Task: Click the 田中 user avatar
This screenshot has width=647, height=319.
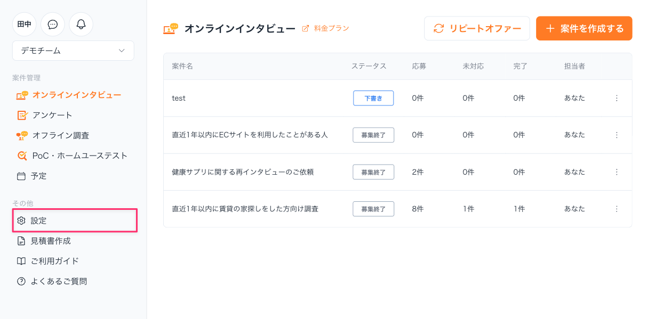Action: [x=25, y=24]
